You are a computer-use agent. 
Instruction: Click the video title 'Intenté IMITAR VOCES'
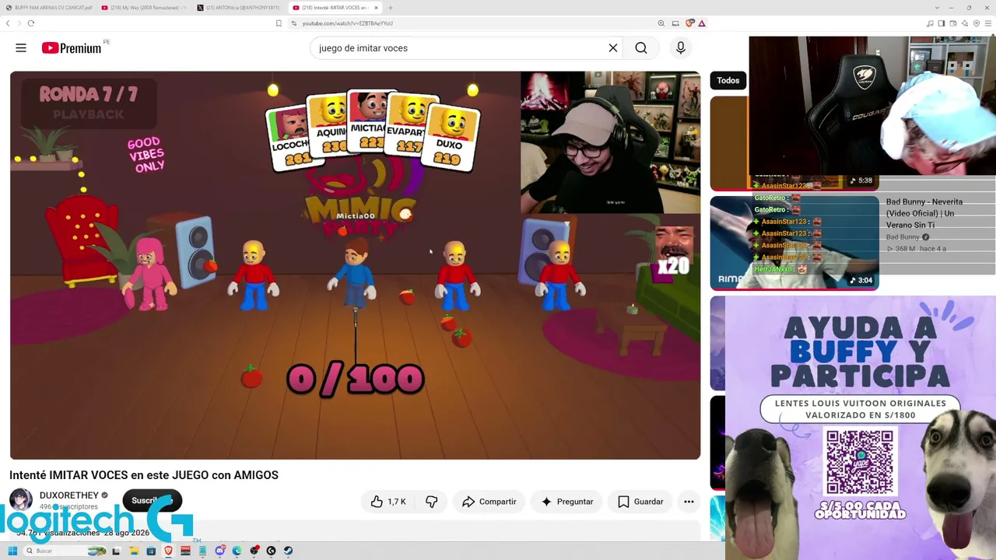click(144, 475)
